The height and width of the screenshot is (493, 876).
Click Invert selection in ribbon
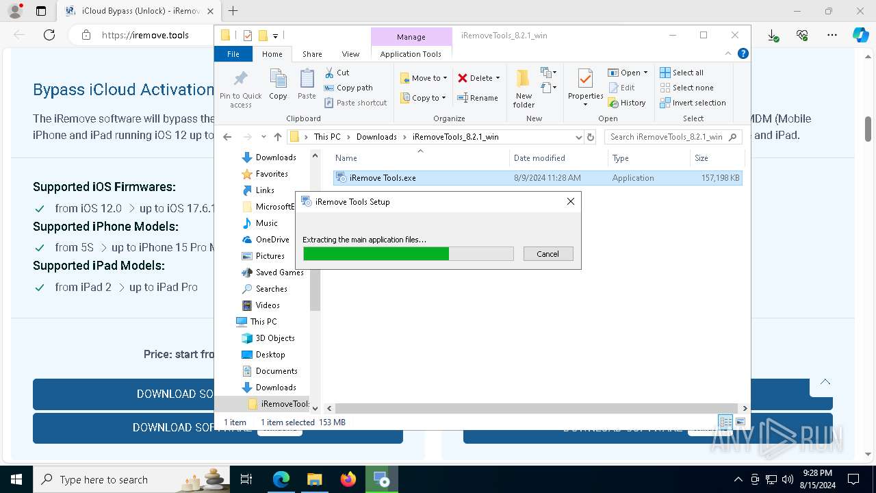tap(693, 103)
